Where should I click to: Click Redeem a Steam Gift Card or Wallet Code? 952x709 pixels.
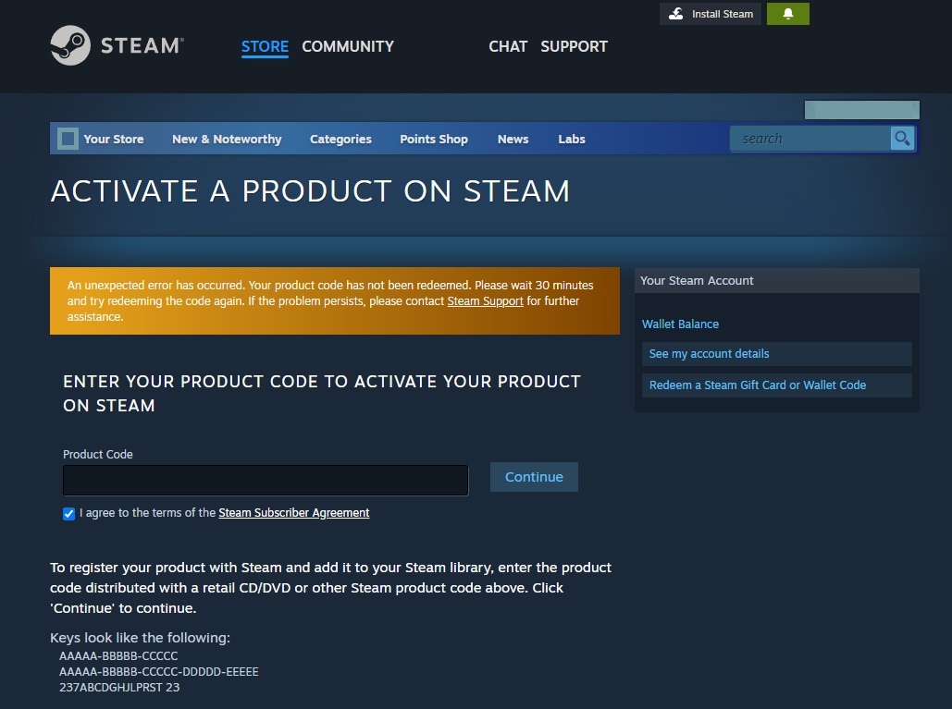tap(758, 385)
